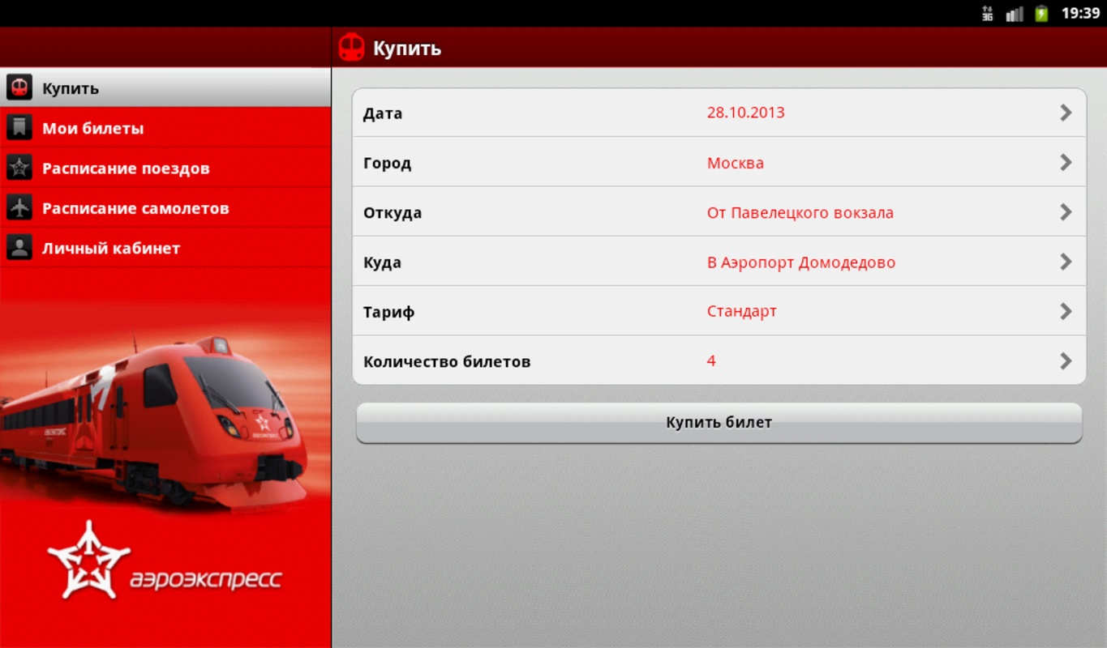Click the airplane icon beside Расписание самолетов

point(19,207)
